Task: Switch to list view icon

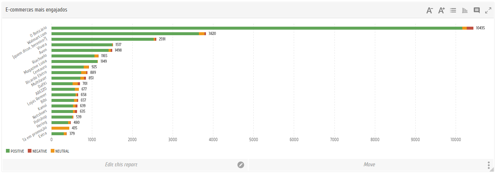Action: click(453, 10)
